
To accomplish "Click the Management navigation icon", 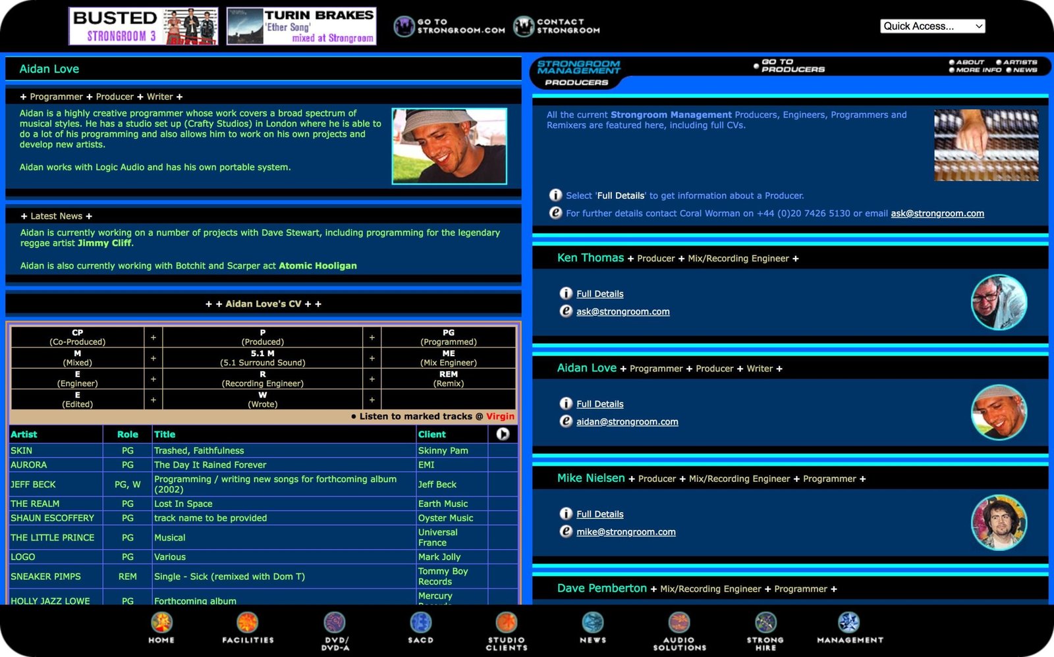I will click(x=849, y=623).
